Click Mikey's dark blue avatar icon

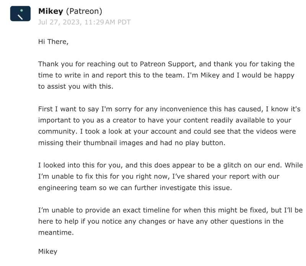click(x=20, y=13)
